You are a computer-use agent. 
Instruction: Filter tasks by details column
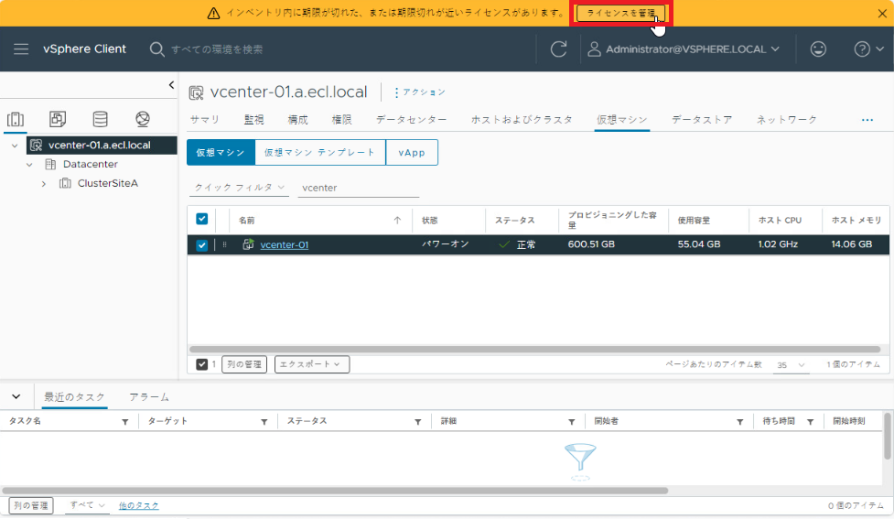coord(571,422)
